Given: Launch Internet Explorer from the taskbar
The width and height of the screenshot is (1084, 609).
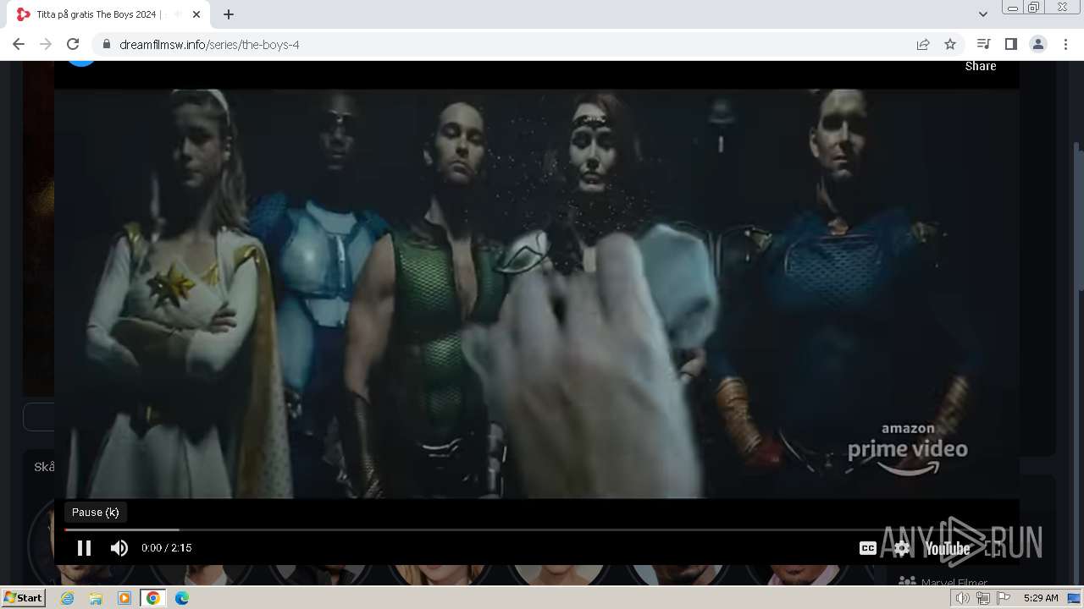Looking at the screenshot, I should (68, 598).
